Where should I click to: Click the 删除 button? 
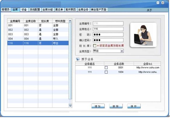[116, 106]
